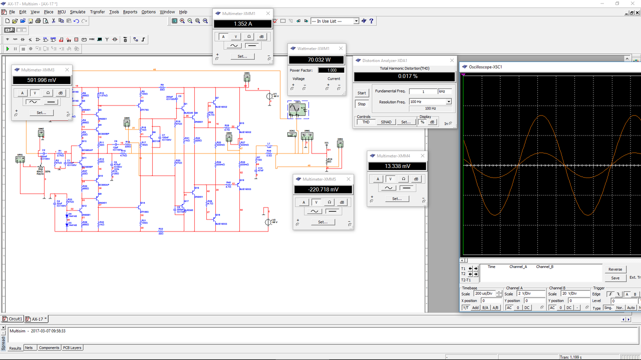Expand the Resolution Freq. dropdown
The height and width of the screenshot is (360, 641).
point(448,101)
